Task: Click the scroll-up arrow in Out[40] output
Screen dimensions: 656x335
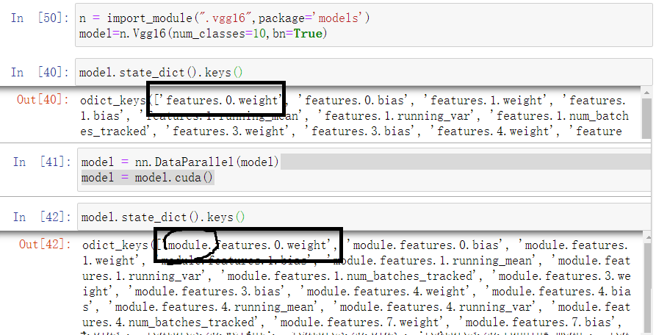Action: coord(646,93)
